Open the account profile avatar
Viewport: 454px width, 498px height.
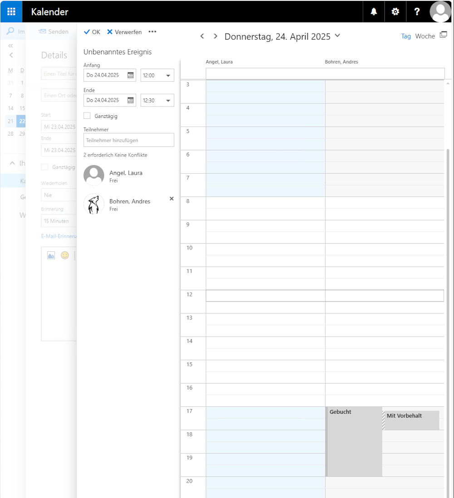(x=440, y=12)
